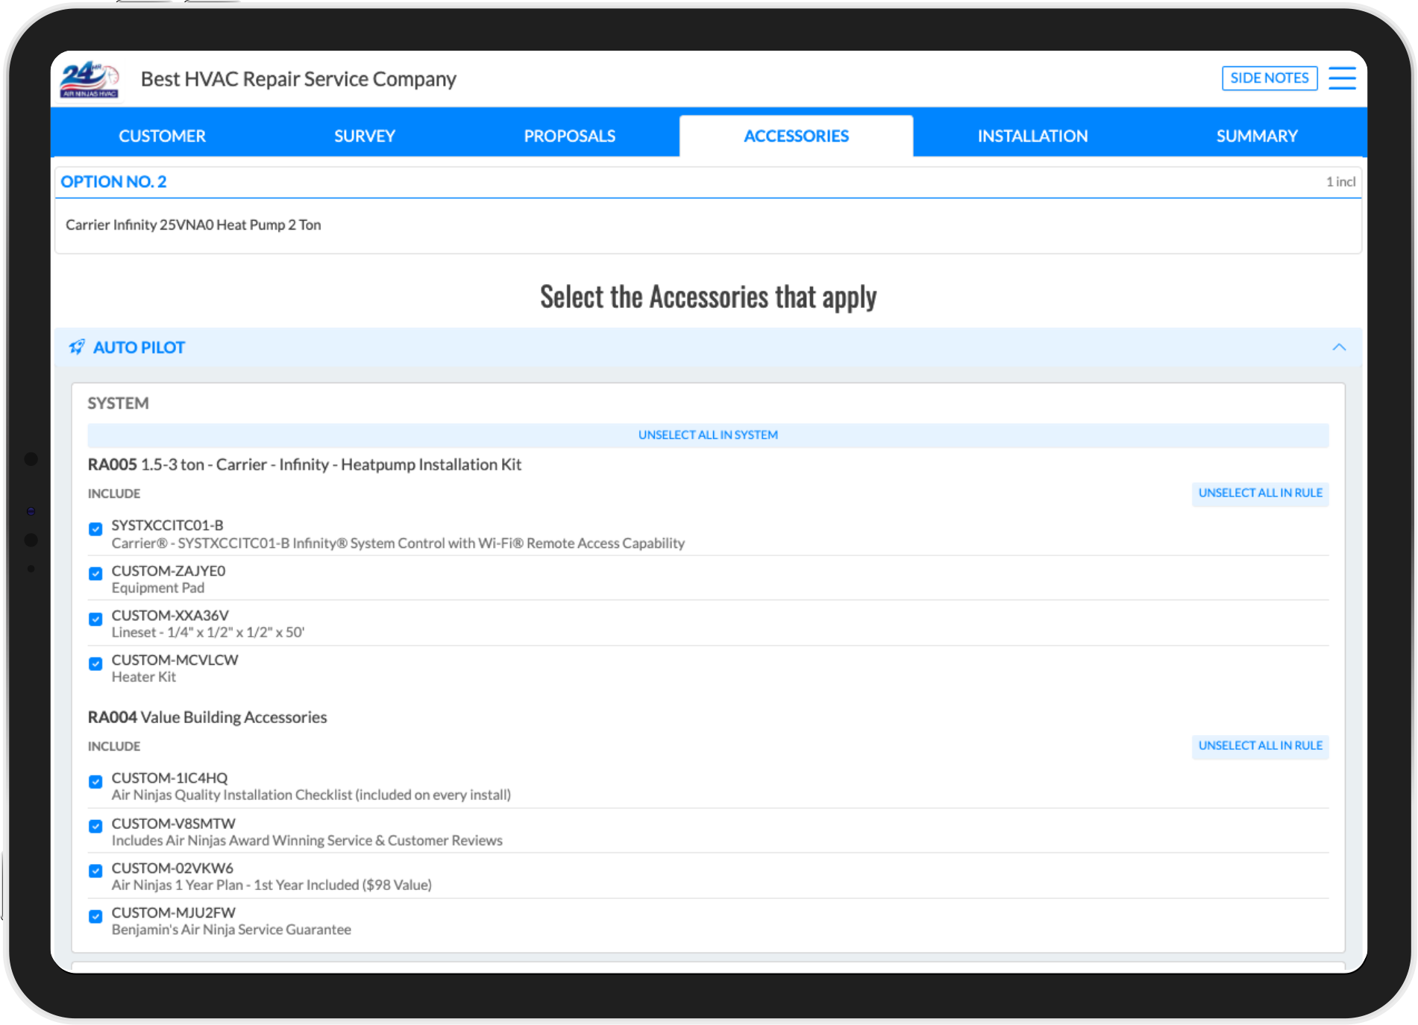Image resolution: width=1418 pixels, height=1025 pixels.
Task: Uncheck CUSTOM-ZAJYE0 Equipment Pad
Action: tap(95, 574)
